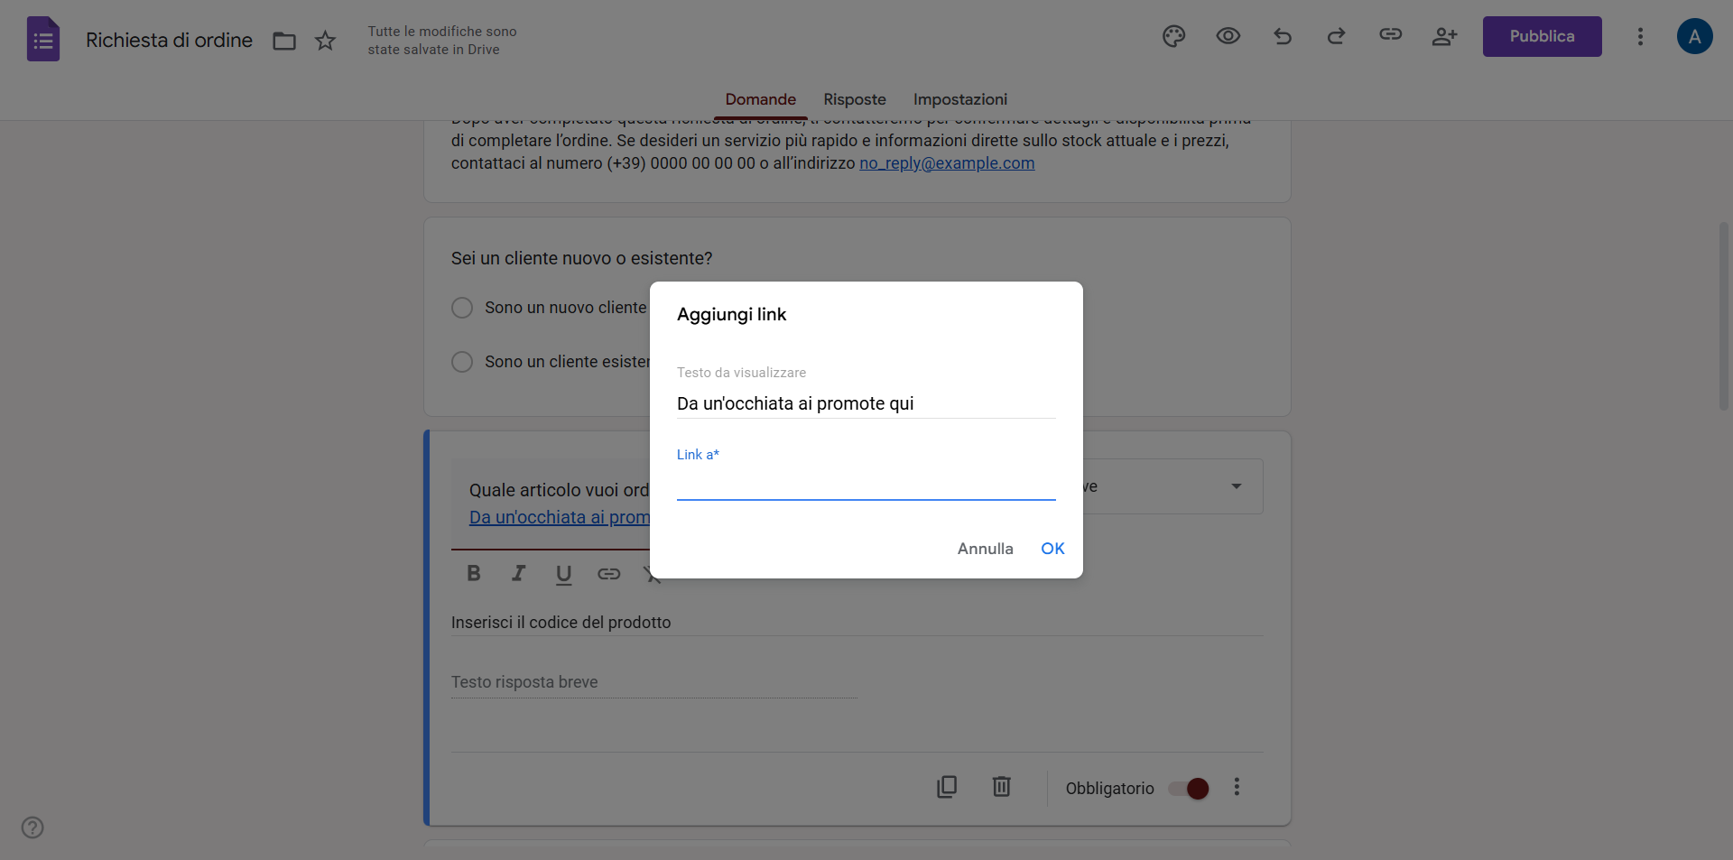Open the theme customization palette icon
Image resolution: width=1733 pixels, height=860 pixels.
(x=1173, y=36)
